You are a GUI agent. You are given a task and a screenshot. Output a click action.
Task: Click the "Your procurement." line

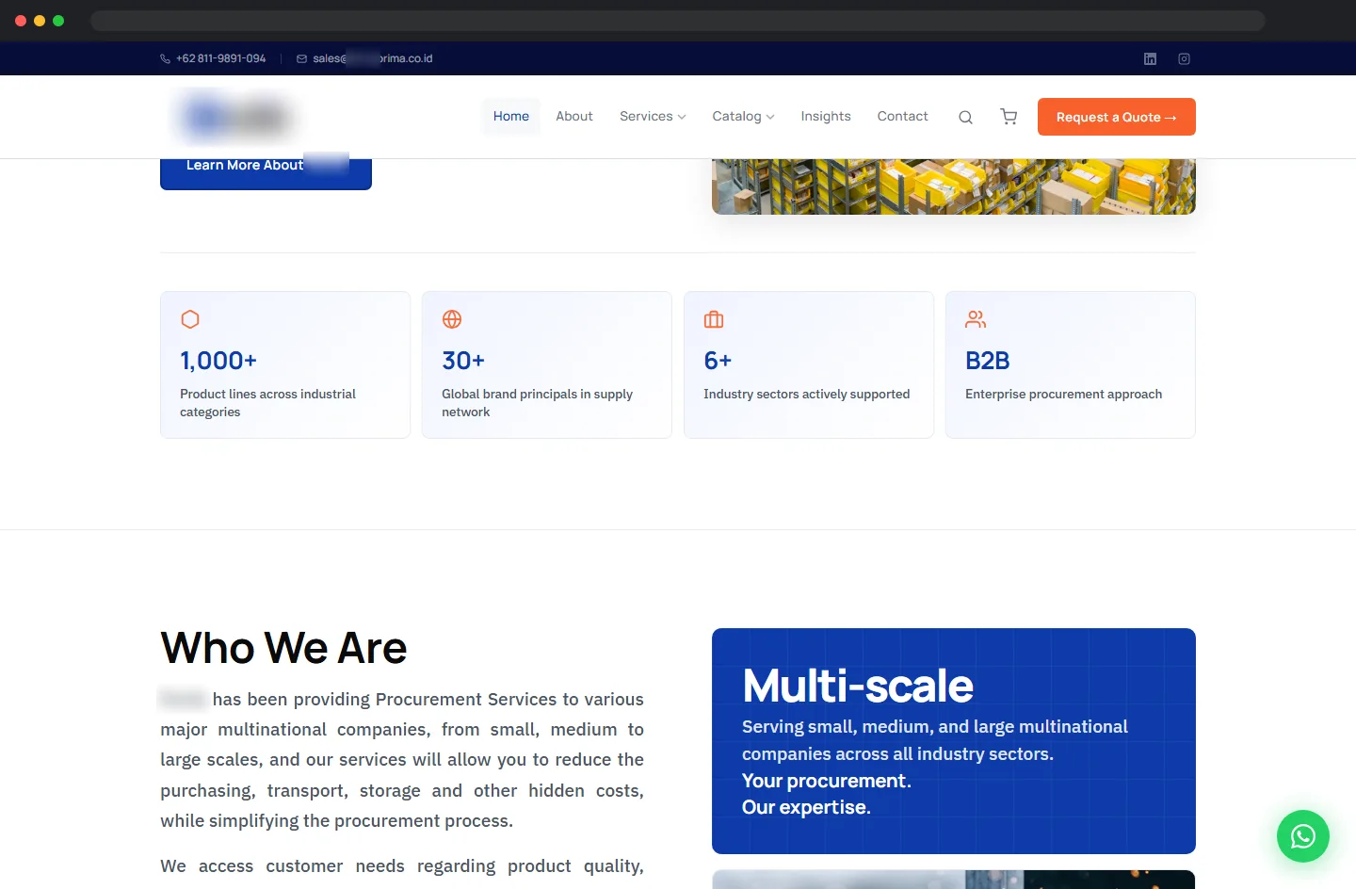tap(827, 781)
